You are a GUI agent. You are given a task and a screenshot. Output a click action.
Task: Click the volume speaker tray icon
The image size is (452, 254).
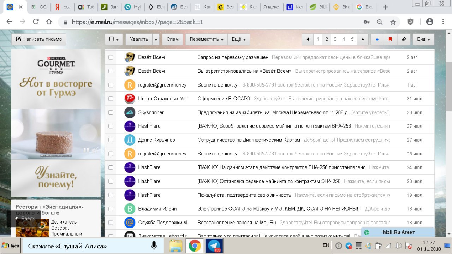(398, 246)
